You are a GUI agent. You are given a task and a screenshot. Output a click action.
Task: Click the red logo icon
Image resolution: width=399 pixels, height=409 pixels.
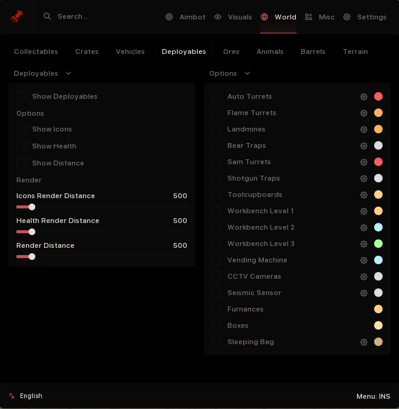coord(16,16)
